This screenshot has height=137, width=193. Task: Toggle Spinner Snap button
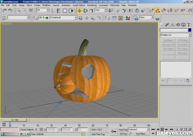pyautogui.click(x=170, y=11)
